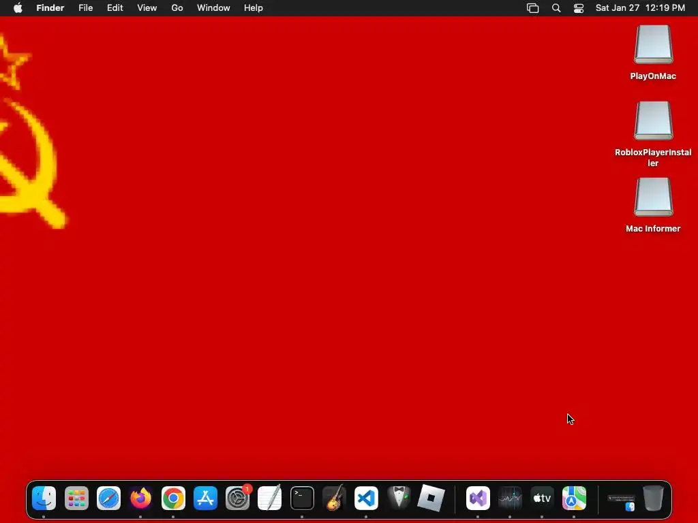Open the Go menu

[177, 8]
